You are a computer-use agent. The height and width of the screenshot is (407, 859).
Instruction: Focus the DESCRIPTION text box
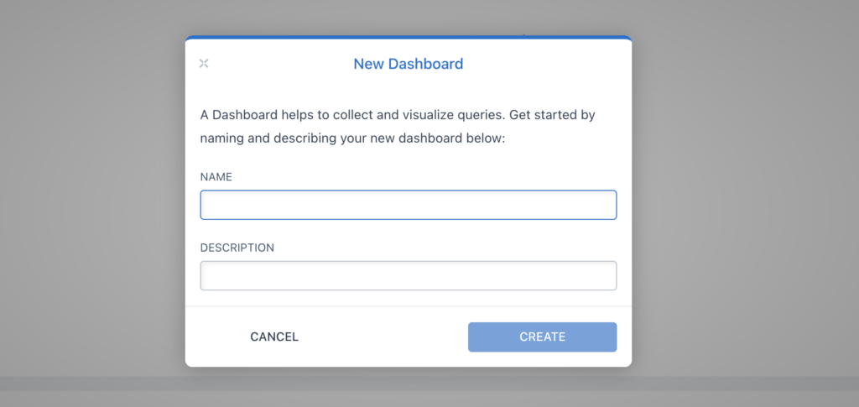pos(409,275)
